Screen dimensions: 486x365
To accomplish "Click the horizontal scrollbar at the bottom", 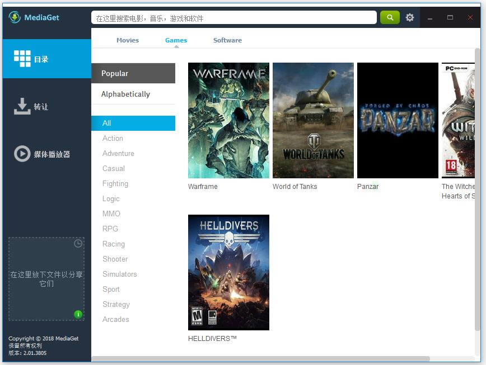I will [x=261, y=359].
